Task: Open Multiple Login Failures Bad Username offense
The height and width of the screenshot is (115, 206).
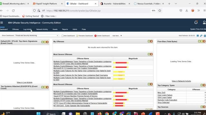Action: click(80, 75)
